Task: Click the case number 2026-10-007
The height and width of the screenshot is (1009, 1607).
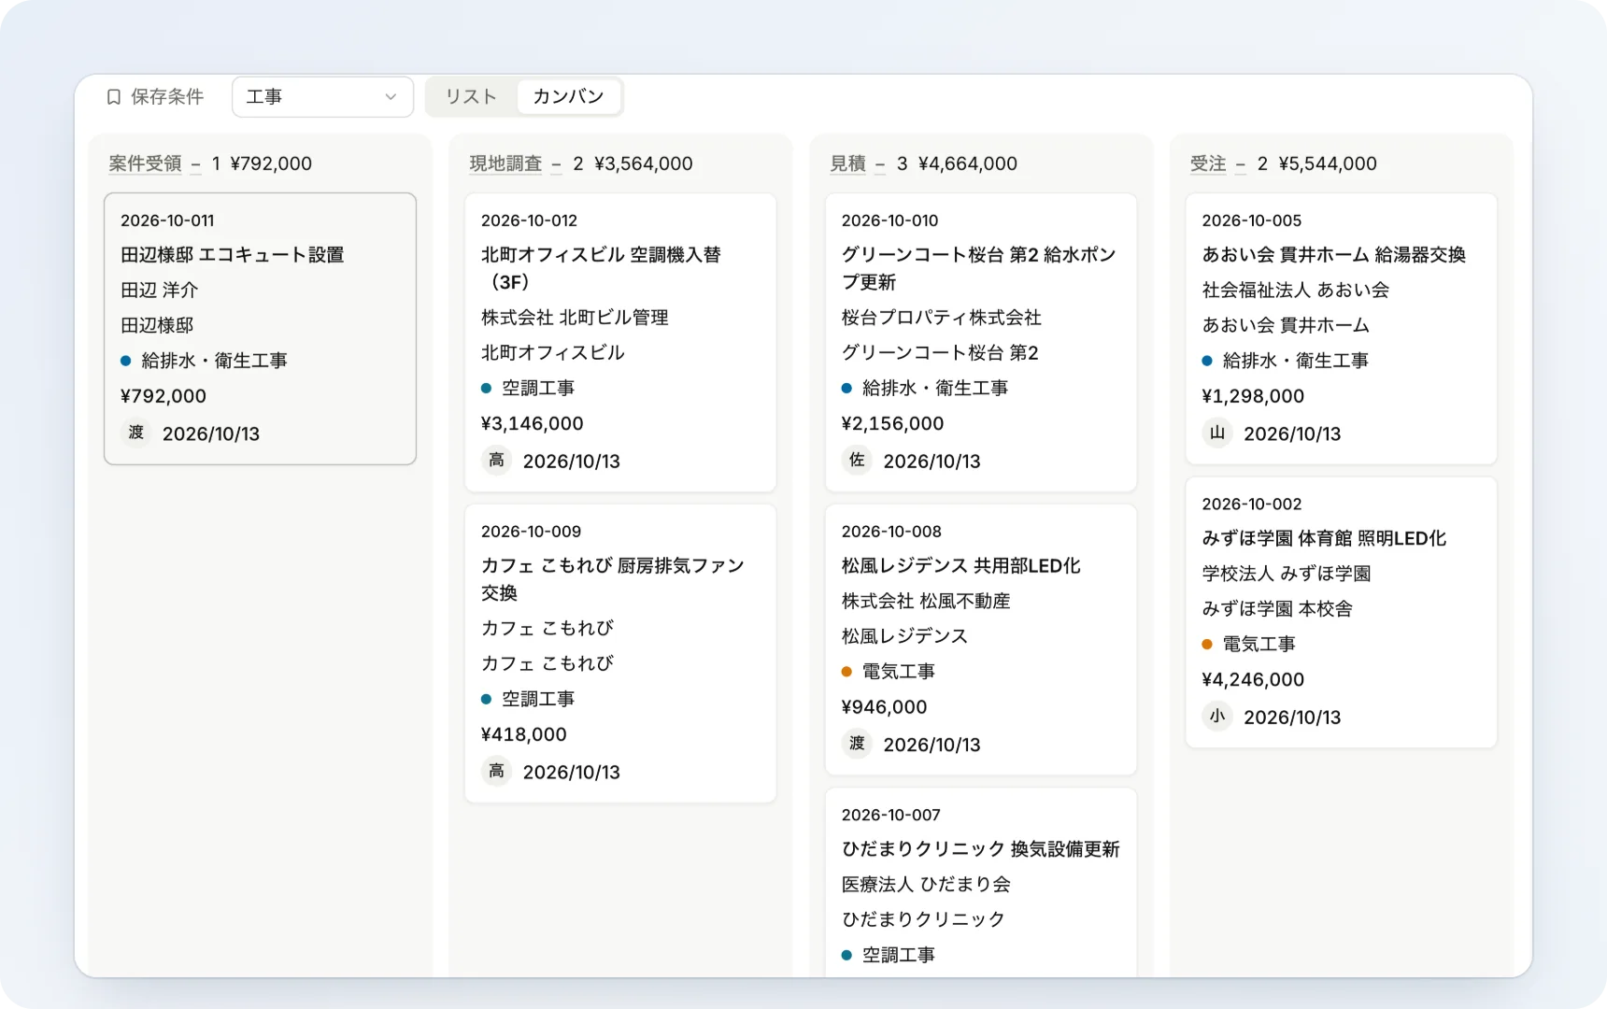Action: tap(891, 816)
